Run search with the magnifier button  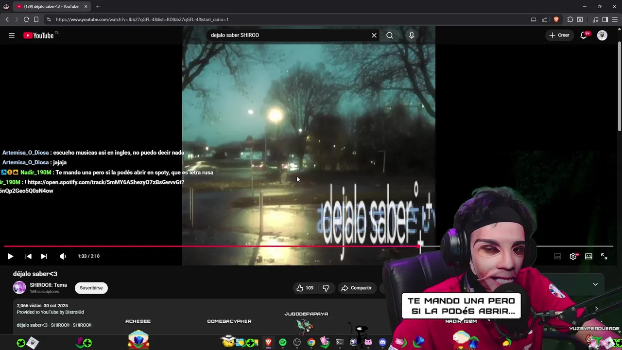pyautogui.click(x=390, y=35)
